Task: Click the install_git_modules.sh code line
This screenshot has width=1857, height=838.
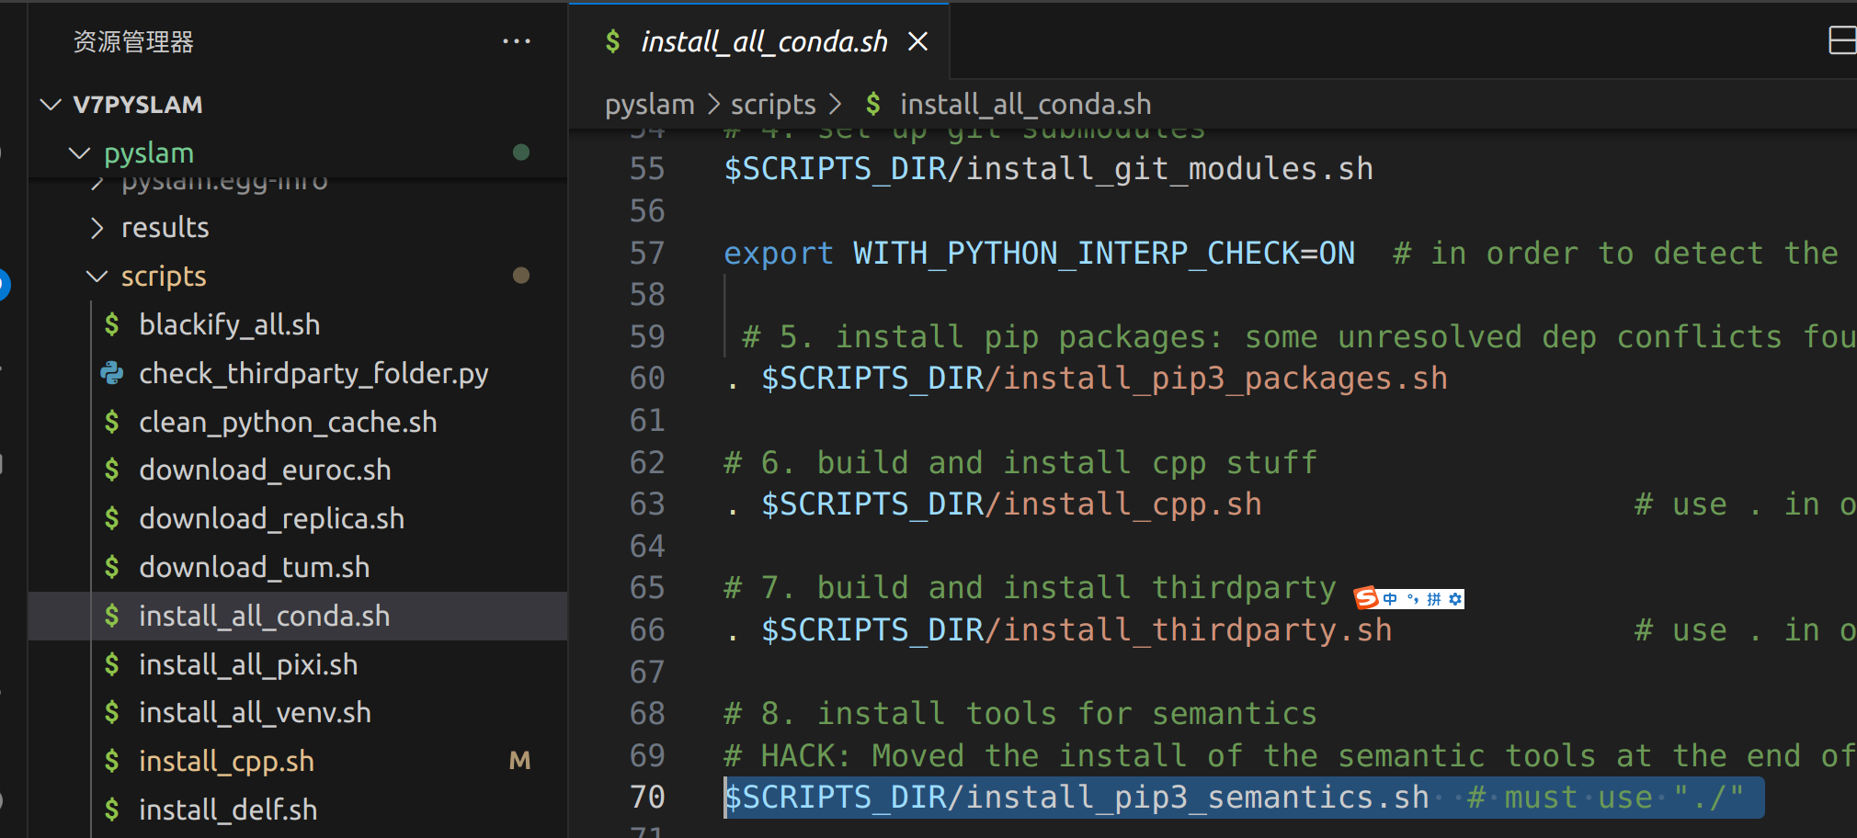Action: coord(1049,169)
